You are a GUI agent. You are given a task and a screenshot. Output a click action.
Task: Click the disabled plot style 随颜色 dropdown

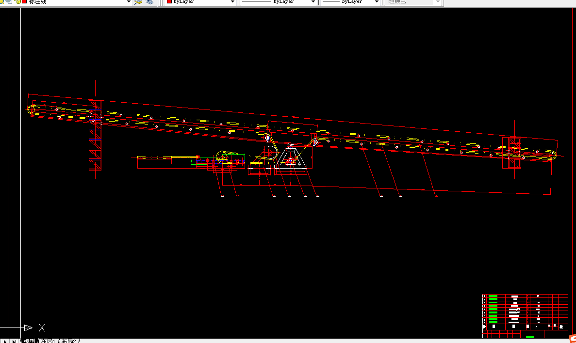[412, 2]
